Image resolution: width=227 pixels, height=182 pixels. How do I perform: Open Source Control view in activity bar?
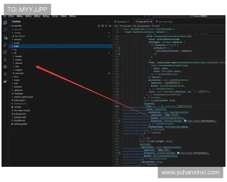pyautogui.click(x=5, y=37)
